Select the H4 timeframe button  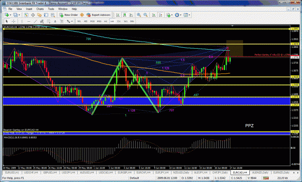tap(112, 21)
